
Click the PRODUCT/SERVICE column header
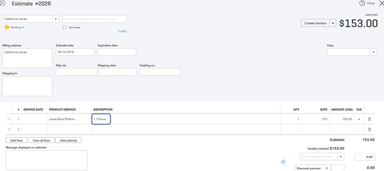[x=62, y=110]
